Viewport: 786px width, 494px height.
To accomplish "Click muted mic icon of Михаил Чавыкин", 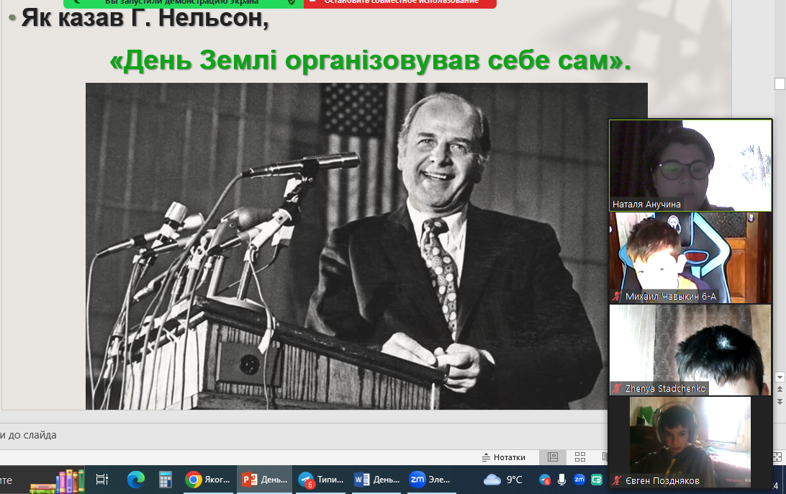I will (617, 297).
